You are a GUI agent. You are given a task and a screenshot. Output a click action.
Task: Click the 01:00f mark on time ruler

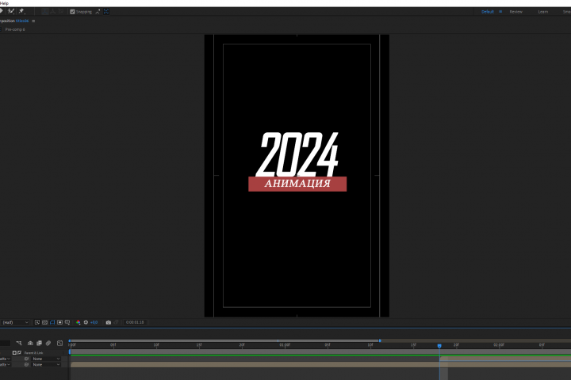tap(285, 345)
